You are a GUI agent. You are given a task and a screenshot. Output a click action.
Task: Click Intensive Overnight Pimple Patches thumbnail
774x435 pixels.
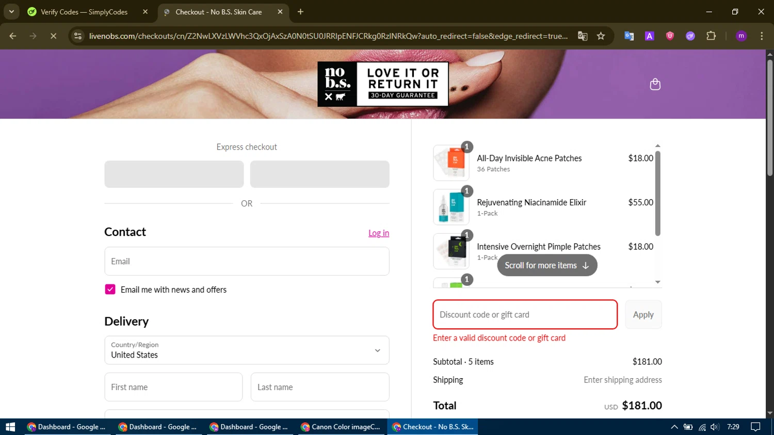tap(451, 251)
